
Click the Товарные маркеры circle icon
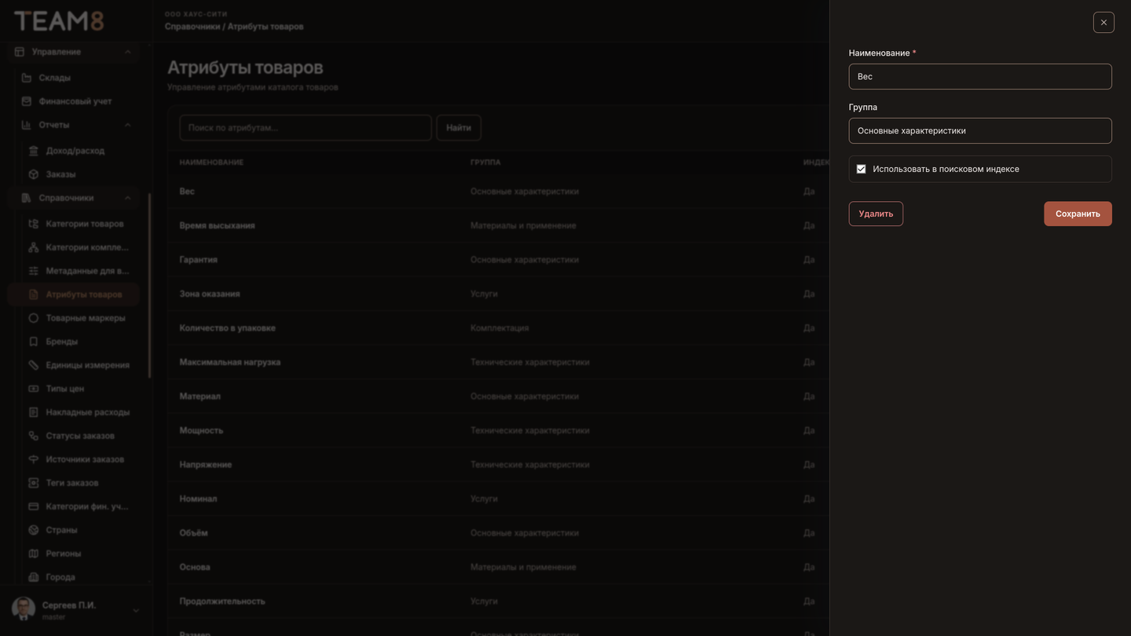(x=33, y=318)
